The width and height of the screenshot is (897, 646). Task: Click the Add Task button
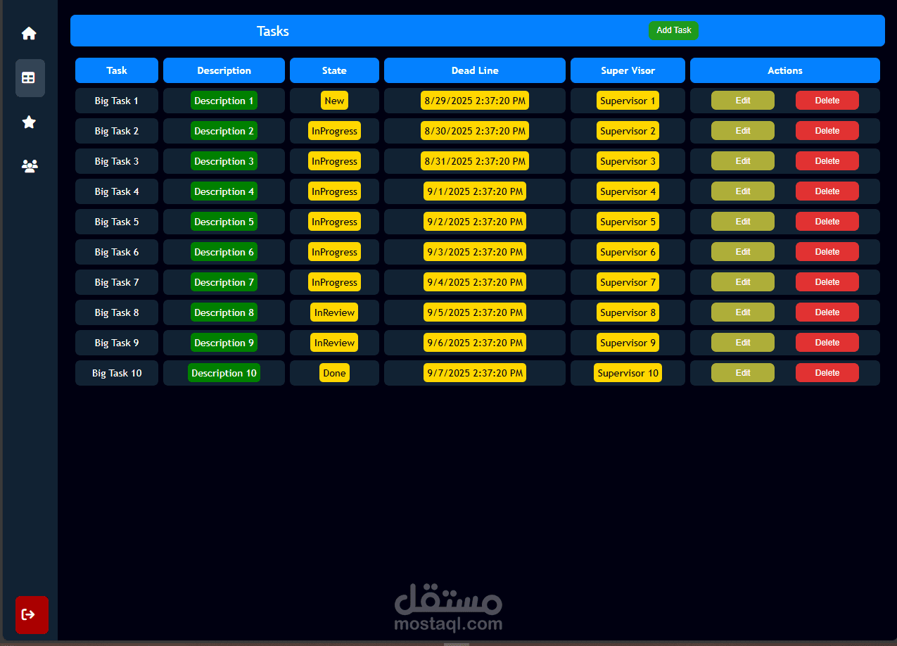point(673,30)
